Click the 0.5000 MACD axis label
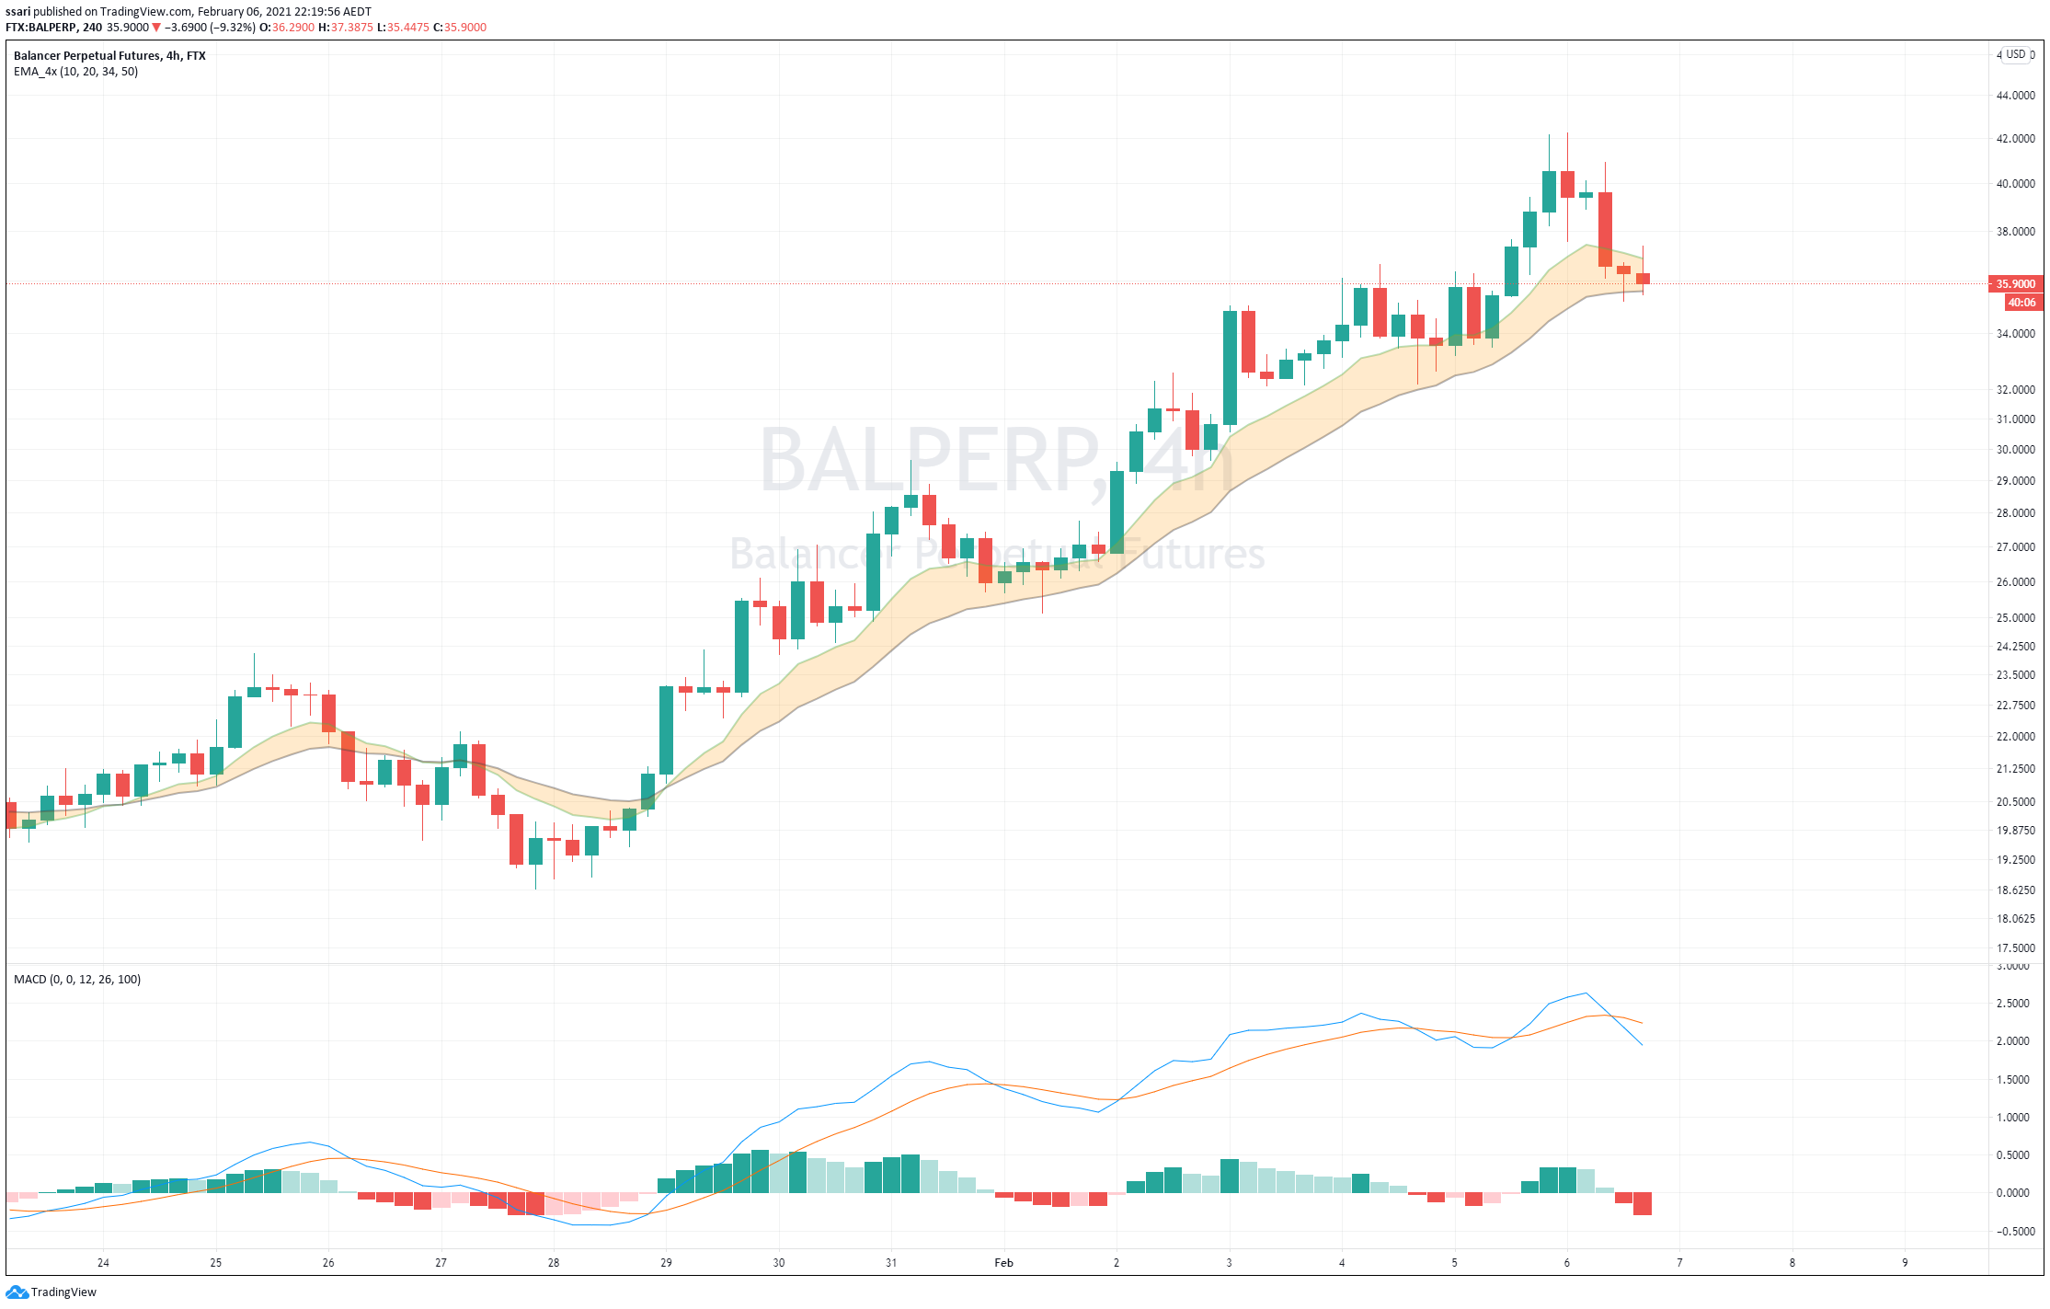 point(2012,1155)
